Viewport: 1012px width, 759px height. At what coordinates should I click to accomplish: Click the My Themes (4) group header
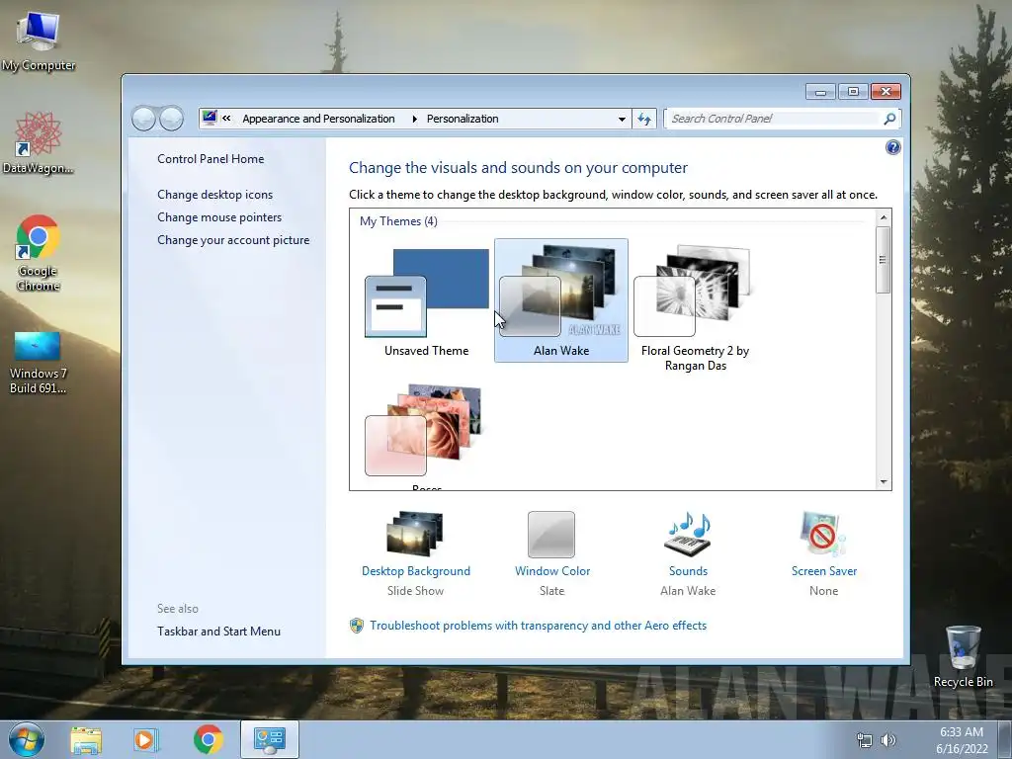(398, 221)
